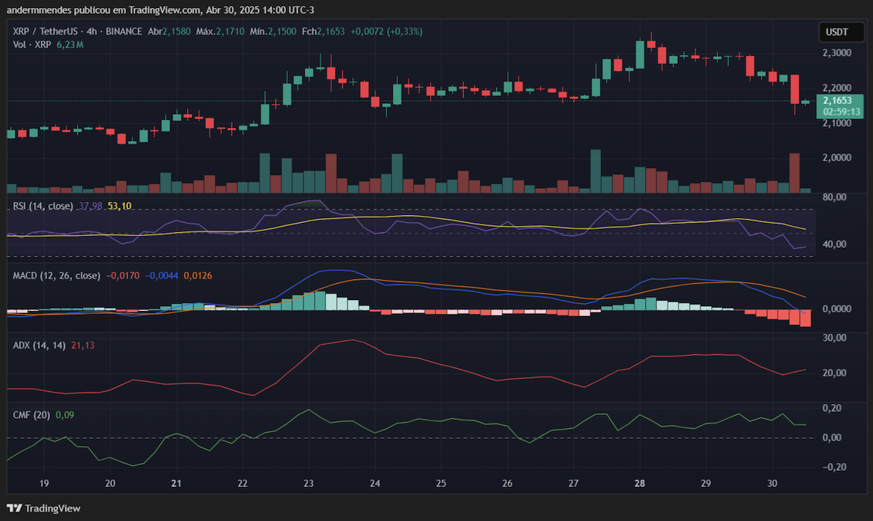Click the MACD signal value 0,0126
The width and height of the screenshot is (873, 521).
(198, 276)
